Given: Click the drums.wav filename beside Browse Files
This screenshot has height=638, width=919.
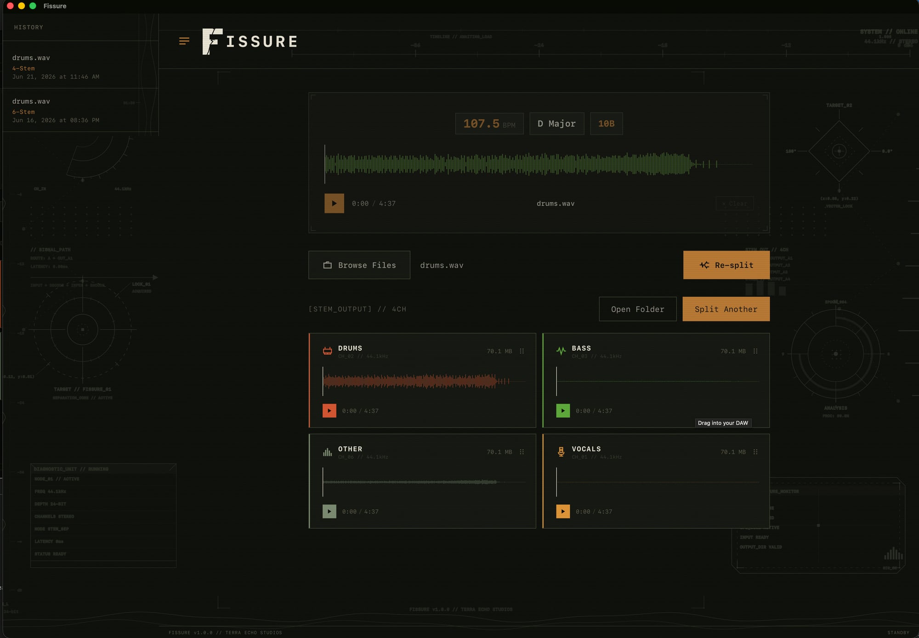Looking at the screenshot, I should click(442, 265).
